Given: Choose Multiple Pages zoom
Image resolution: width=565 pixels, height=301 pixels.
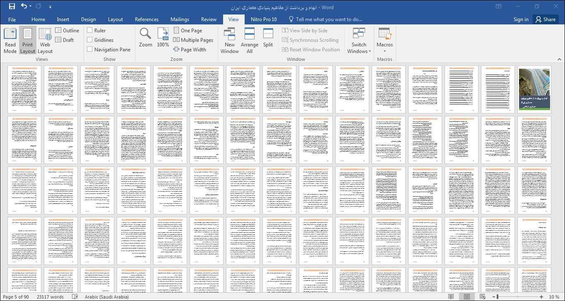Looking at the screenshot, I should point(193,40).
